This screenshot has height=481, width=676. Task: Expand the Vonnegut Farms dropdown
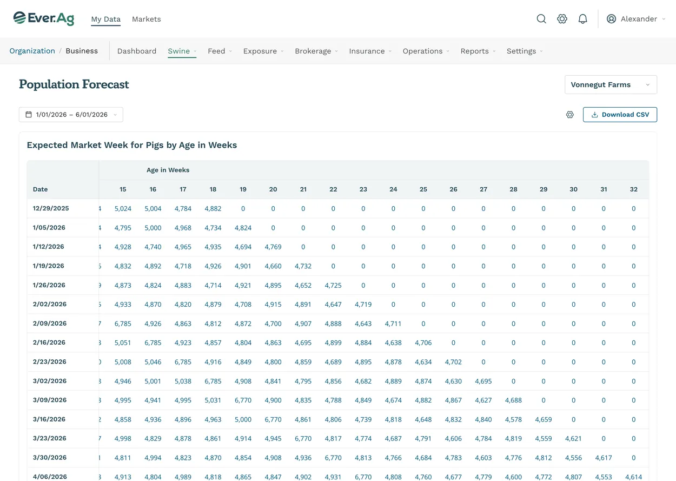pos(611,85)
